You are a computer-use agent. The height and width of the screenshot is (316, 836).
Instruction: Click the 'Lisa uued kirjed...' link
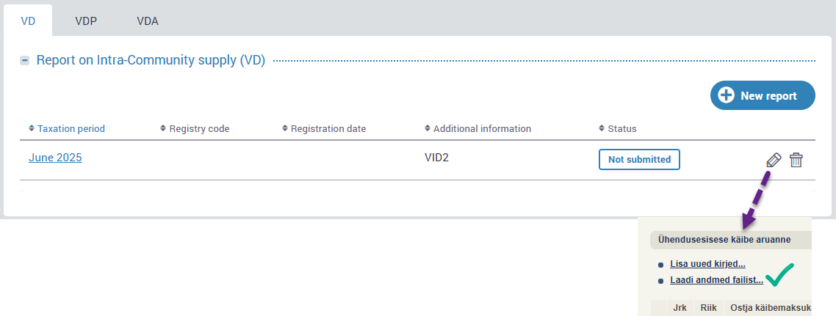point(707,264)
